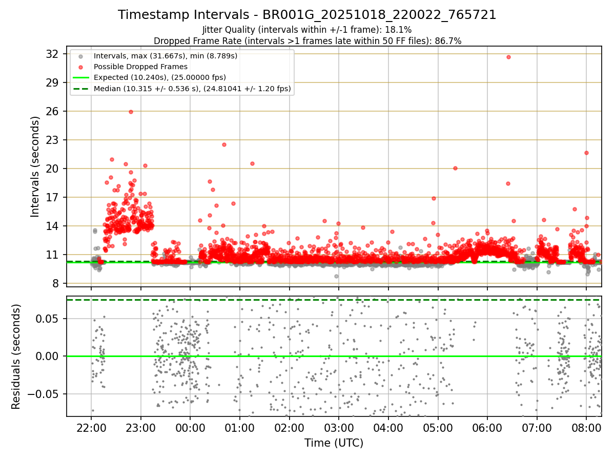Click the 'Intervals (seconds)' y-axis label

[35, 166]
